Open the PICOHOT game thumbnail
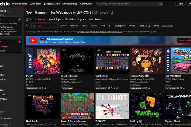The height and width of the screenshot is (127, 191). tap(112, 106)
